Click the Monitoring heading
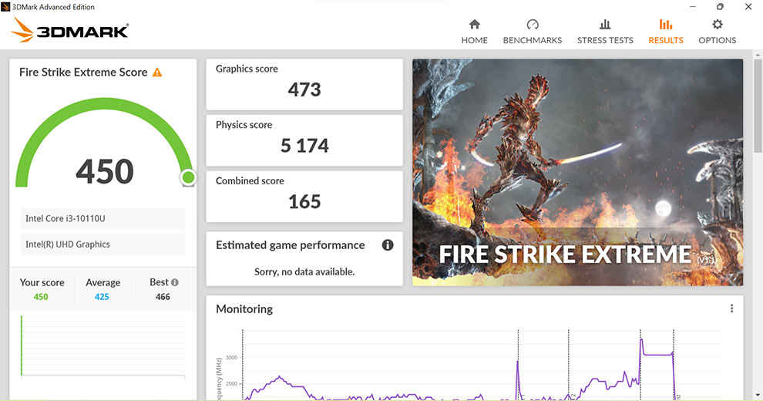The height and width of the screenshot is (401, 763). pyautogui.click(x=244, y=309)
